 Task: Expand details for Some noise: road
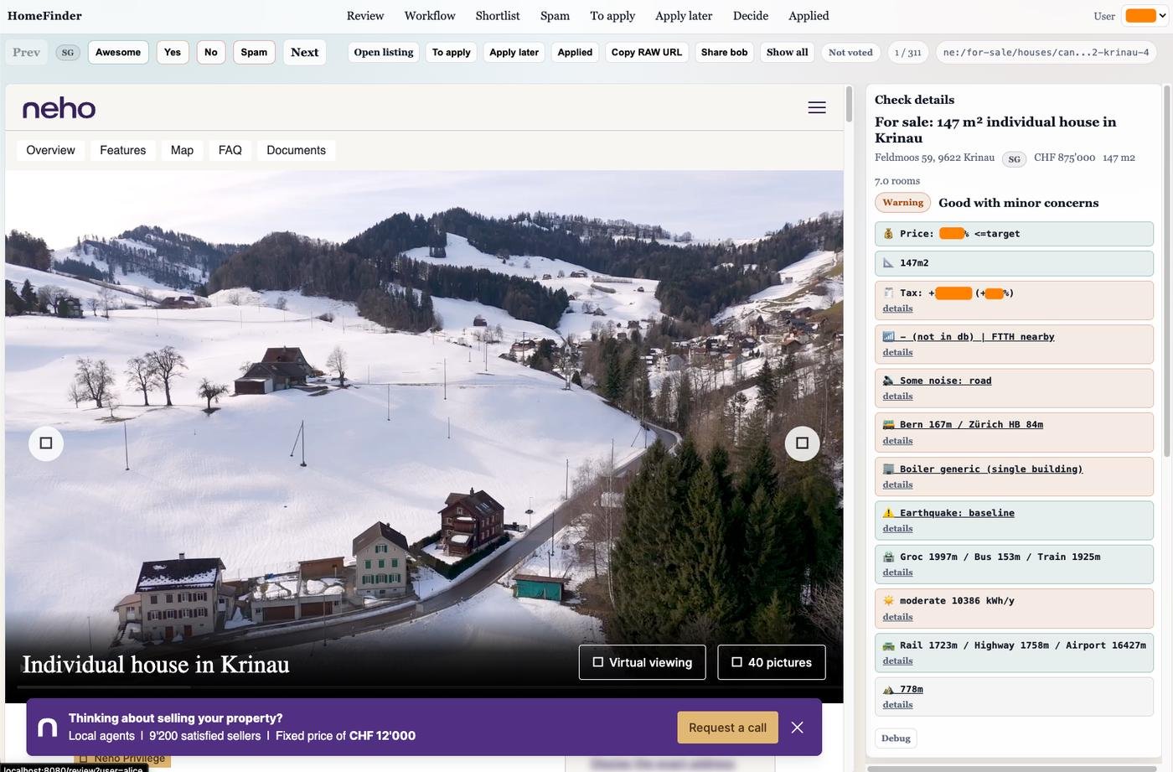[897, 396]
